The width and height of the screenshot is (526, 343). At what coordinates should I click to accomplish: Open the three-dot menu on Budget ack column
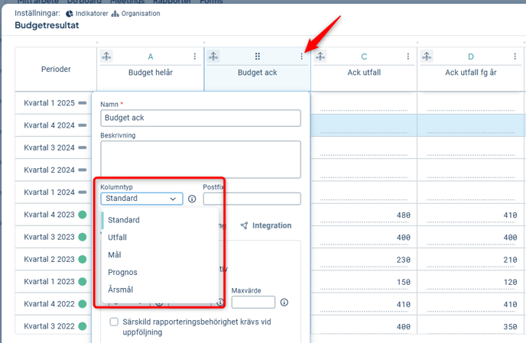pyautogui.click(x=302, y=57)
